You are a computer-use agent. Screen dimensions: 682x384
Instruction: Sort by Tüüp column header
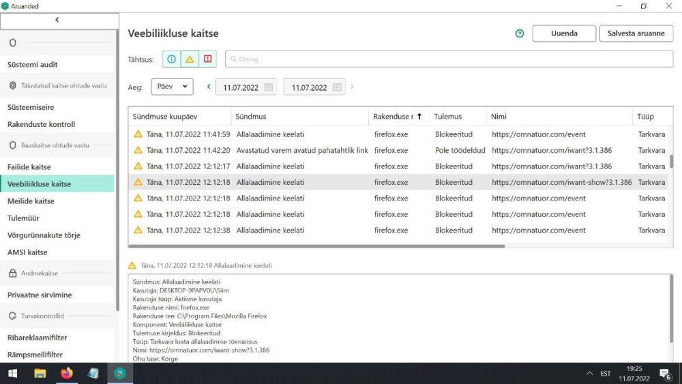tap(650, 117)
